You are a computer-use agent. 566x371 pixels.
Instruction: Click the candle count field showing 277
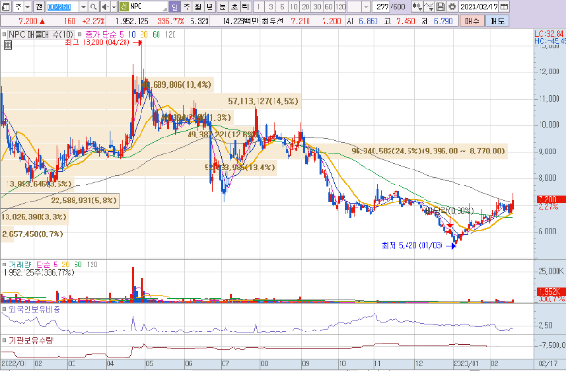(x=381, y=7)
